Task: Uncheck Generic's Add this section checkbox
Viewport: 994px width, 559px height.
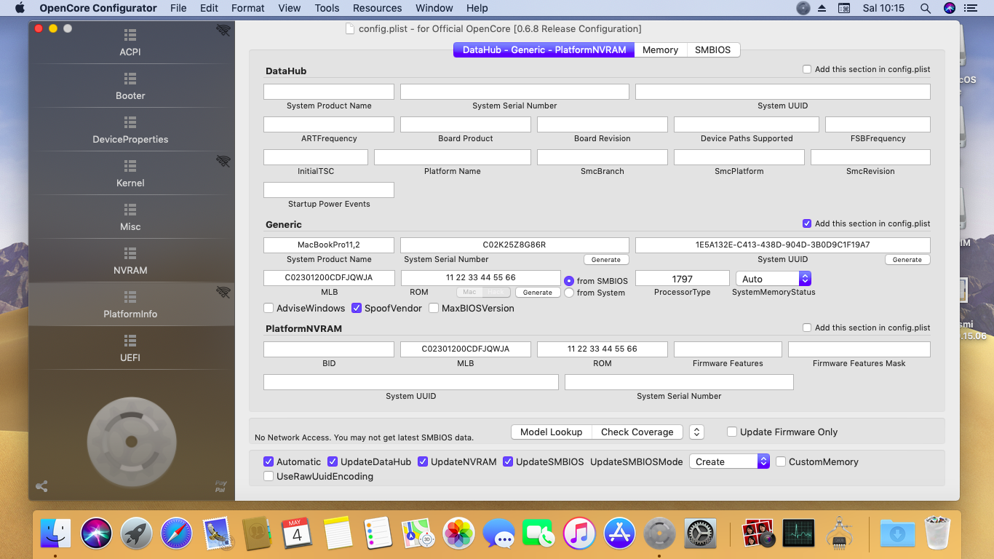Action: pyautogui.click(x=806, y=223)
